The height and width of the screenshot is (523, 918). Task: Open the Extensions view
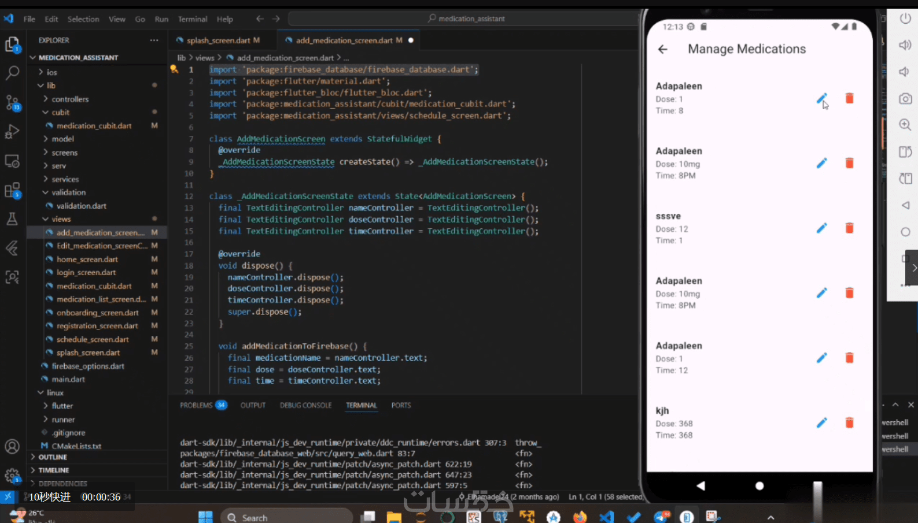click(12, 190)
